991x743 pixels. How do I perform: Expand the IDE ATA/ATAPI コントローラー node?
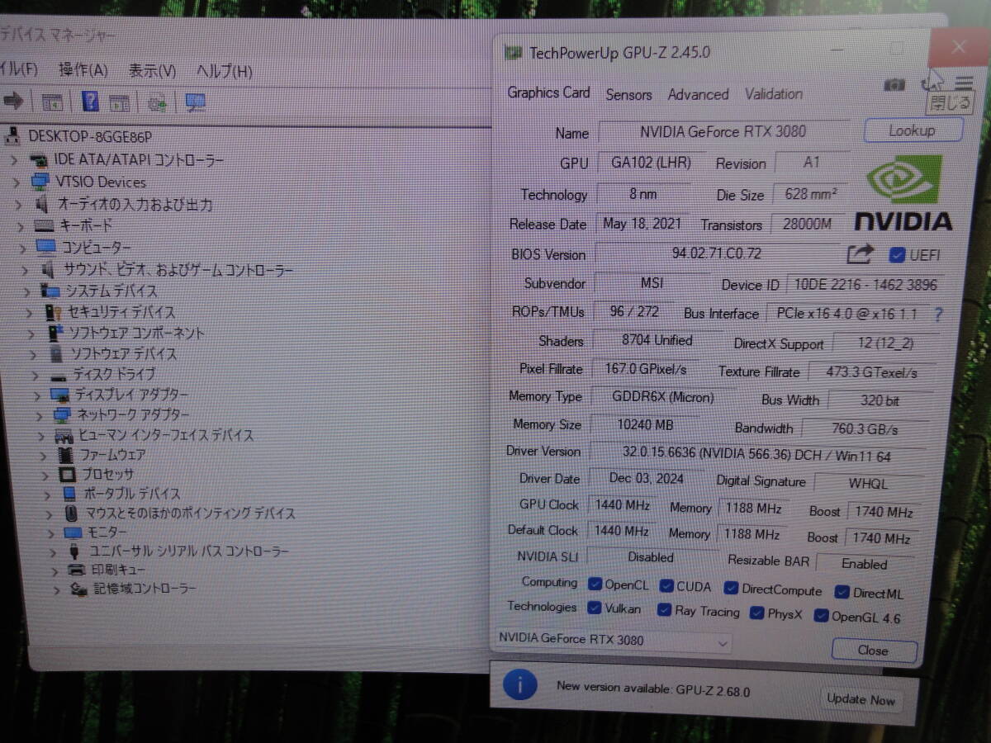point(14,159)
